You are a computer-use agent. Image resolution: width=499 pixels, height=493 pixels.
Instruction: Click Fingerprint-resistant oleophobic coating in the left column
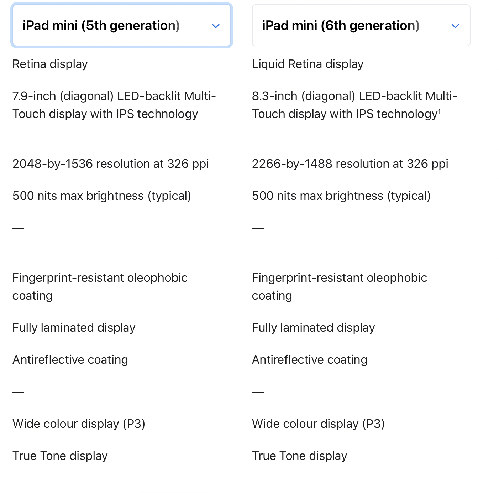point(100,287)
